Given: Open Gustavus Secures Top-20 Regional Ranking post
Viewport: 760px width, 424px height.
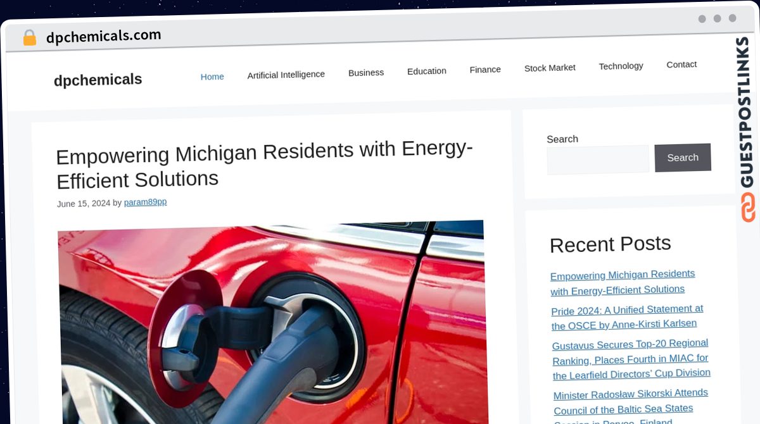Looking at the screenshot, I should click(631, 359).
